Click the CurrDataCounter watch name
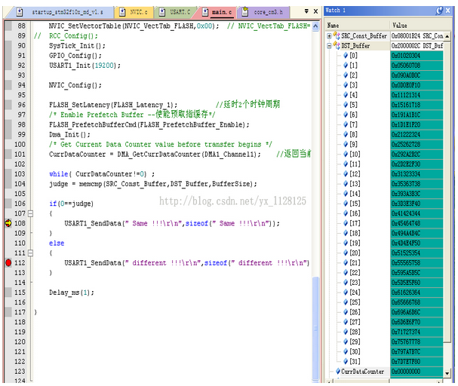 pos(362,372)
